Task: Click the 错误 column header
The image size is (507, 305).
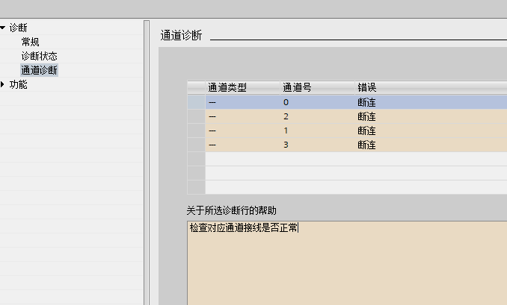Action: pos(367,88)
